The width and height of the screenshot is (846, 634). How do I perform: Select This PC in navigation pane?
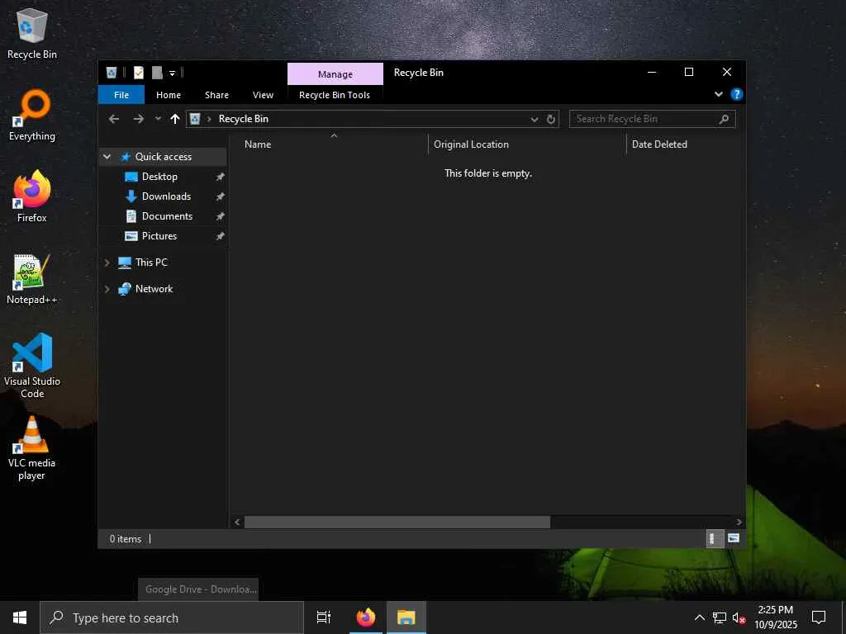coord(151,262)
